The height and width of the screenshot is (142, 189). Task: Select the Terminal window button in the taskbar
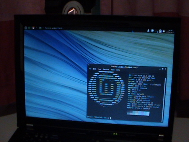click(54, 28)
